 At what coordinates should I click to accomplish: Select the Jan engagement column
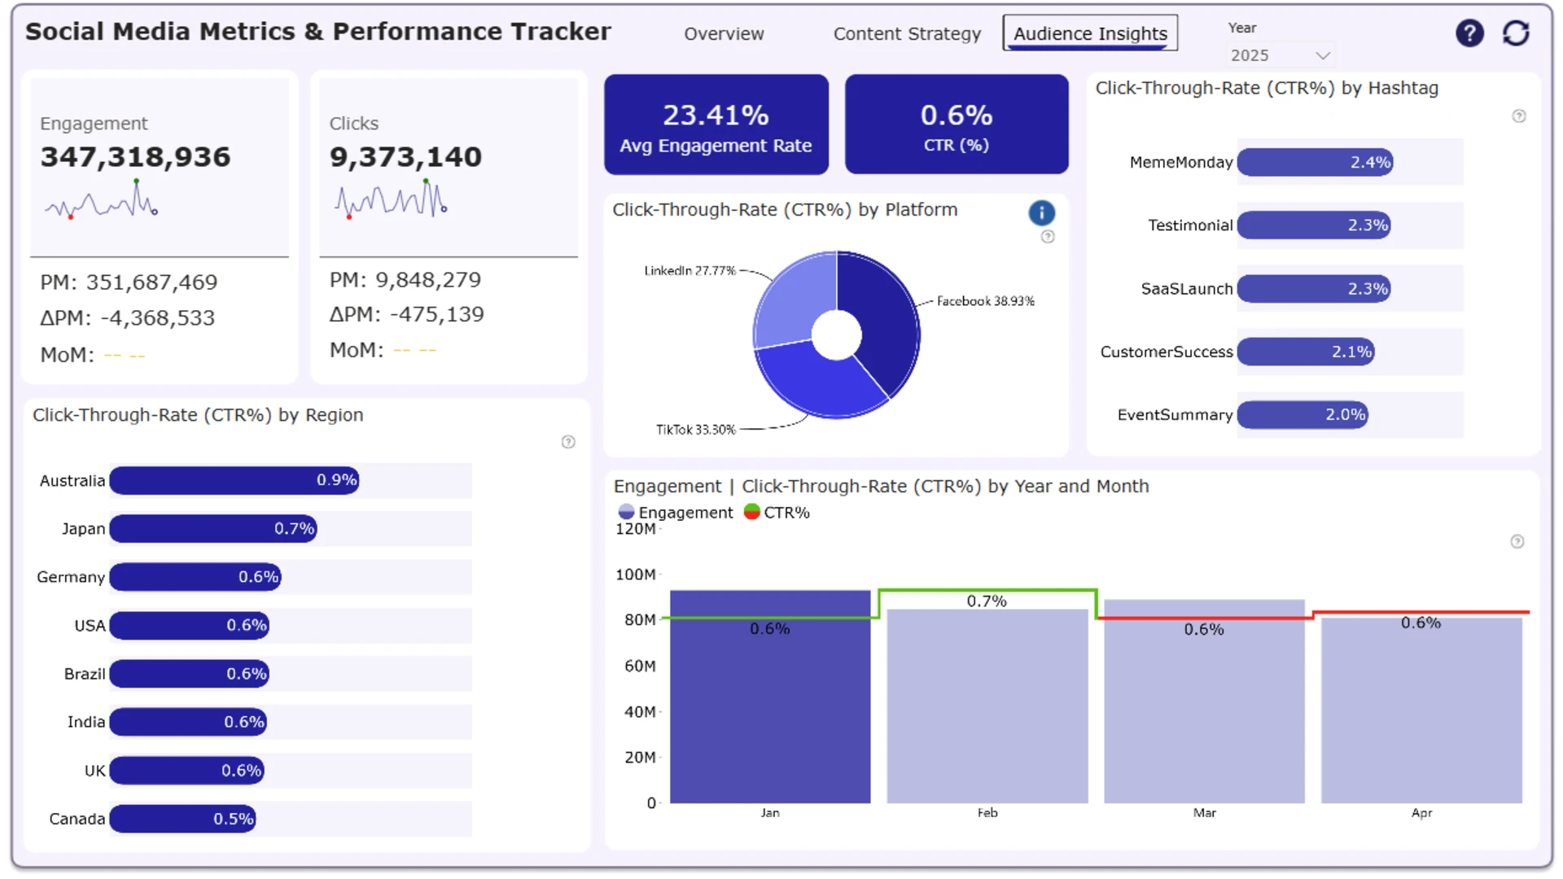coord(770,697)
